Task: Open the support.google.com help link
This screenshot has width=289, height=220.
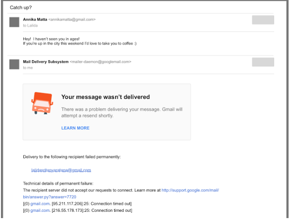Action: 190,190
